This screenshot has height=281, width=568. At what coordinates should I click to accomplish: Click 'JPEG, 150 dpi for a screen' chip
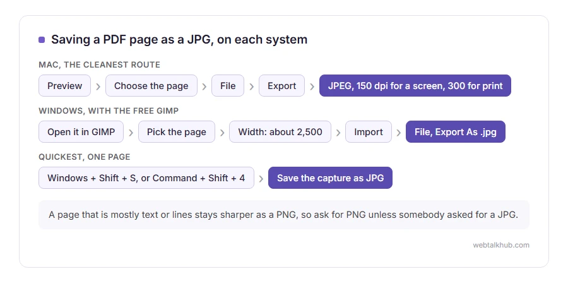pos(415,86)
